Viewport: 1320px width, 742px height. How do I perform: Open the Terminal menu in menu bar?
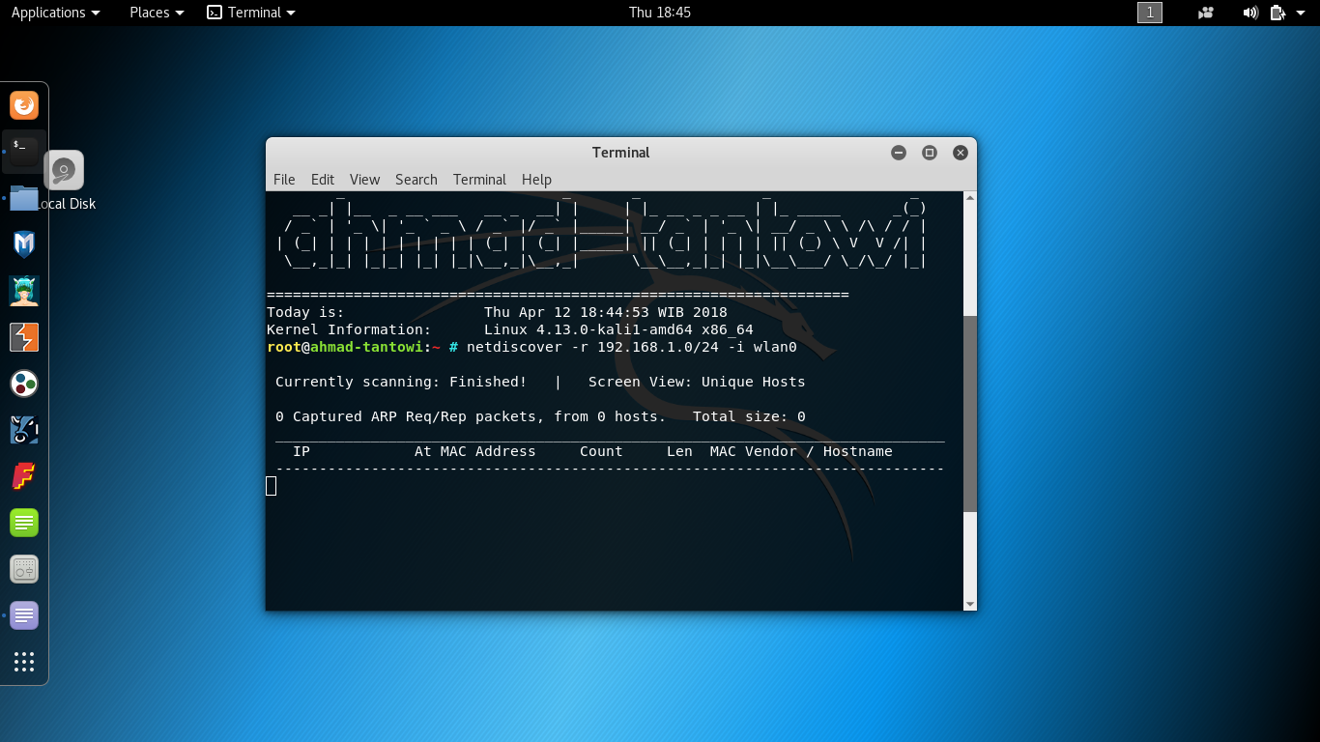(479, 180)
